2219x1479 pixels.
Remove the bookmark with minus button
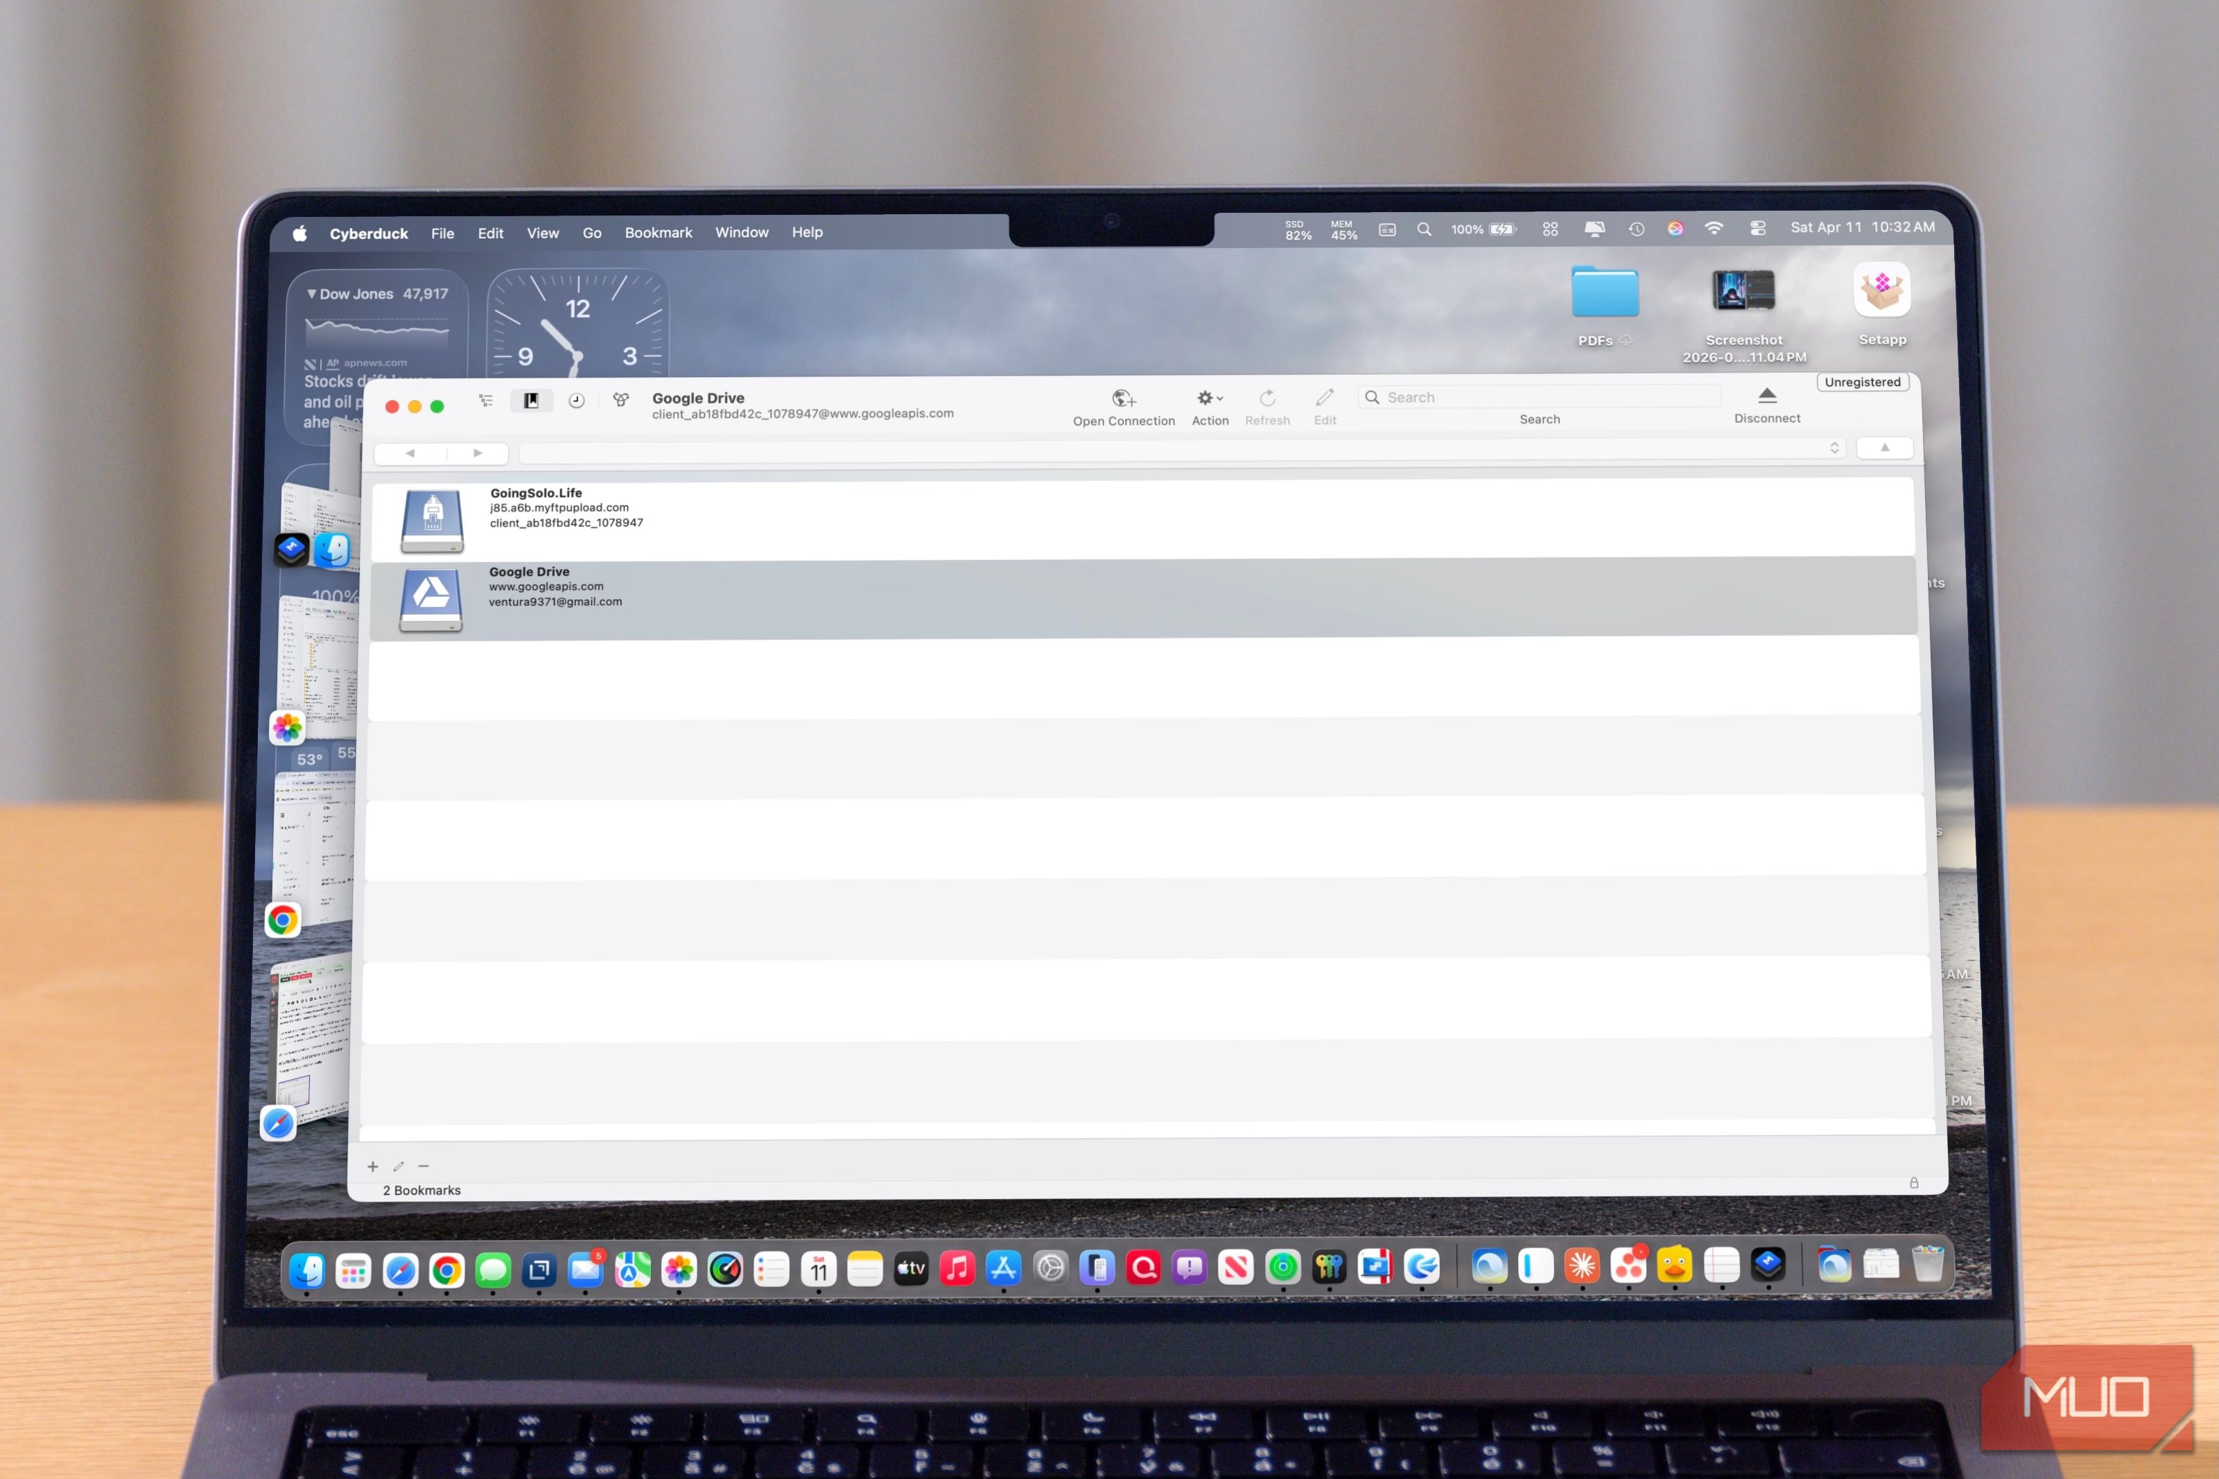(424, 1167)
